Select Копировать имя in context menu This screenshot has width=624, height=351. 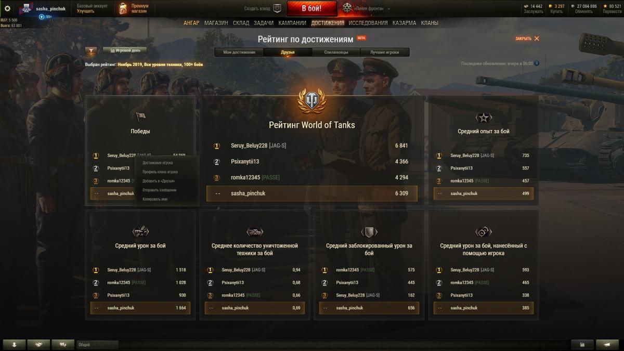point(155,199)
